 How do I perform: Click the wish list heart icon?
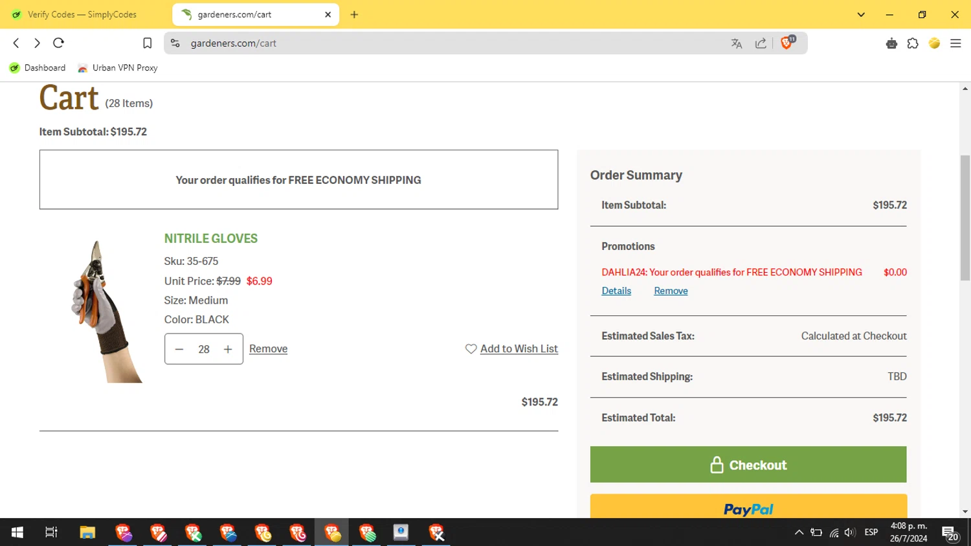[x=471, y=348]
